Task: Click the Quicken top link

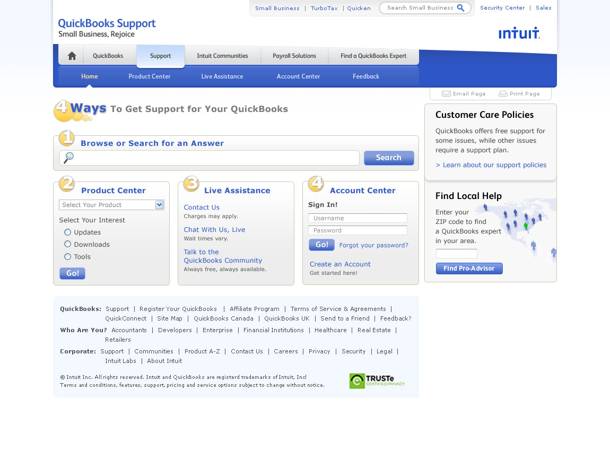Action: 359,8
